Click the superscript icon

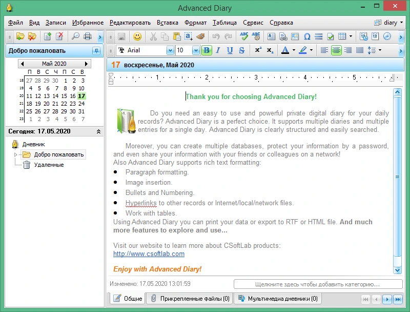[x=258, y=50]
